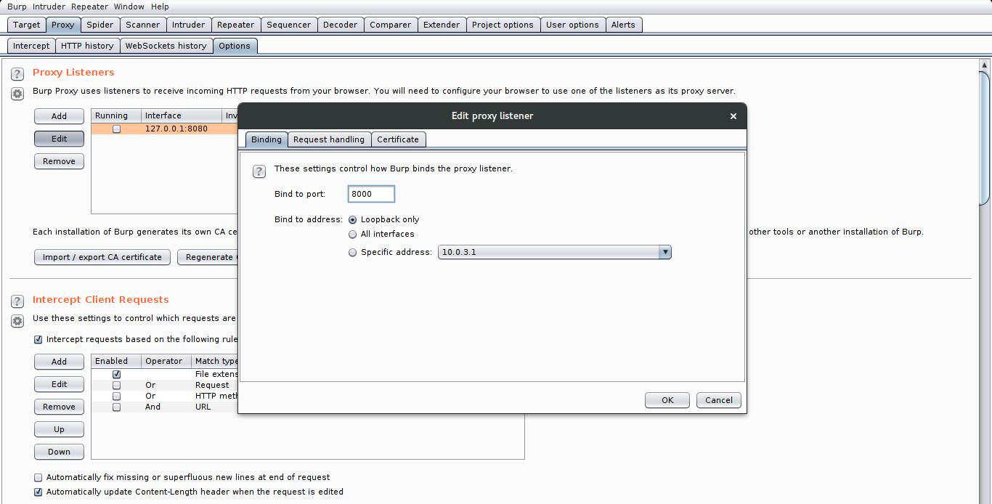
Task: Click Down button for intercept rules
Action: (59, 452)
